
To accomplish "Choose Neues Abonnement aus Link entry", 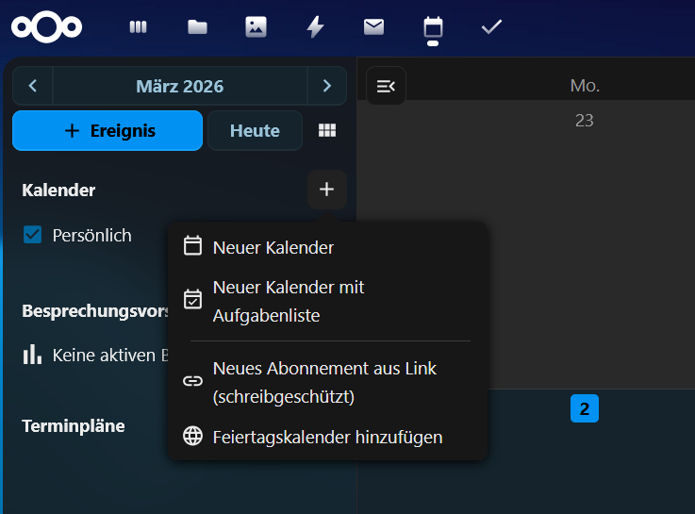I will click(327, 382).
